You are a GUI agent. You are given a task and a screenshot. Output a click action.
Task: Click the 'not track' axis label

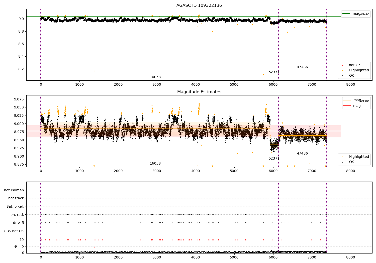pyautogui.click(x=16, y=198)
